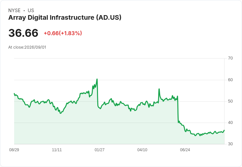Viewport: 242px width, 167px height.
Task: Click the +0.66(+1.83%) price change
Action: tap(63, 33)
